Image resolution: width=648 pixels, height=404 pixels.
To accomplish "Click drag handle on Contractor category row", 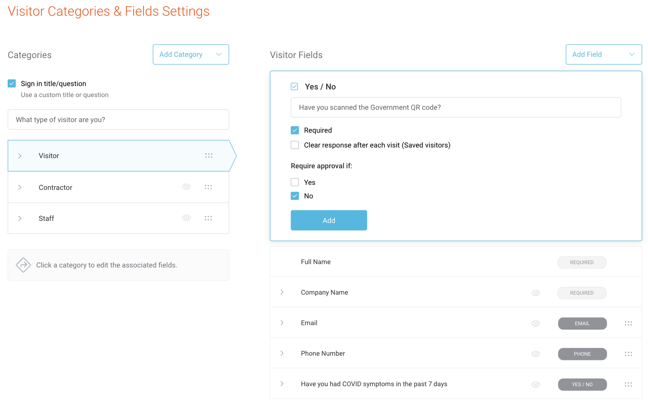I will click(x=208, y=187).
